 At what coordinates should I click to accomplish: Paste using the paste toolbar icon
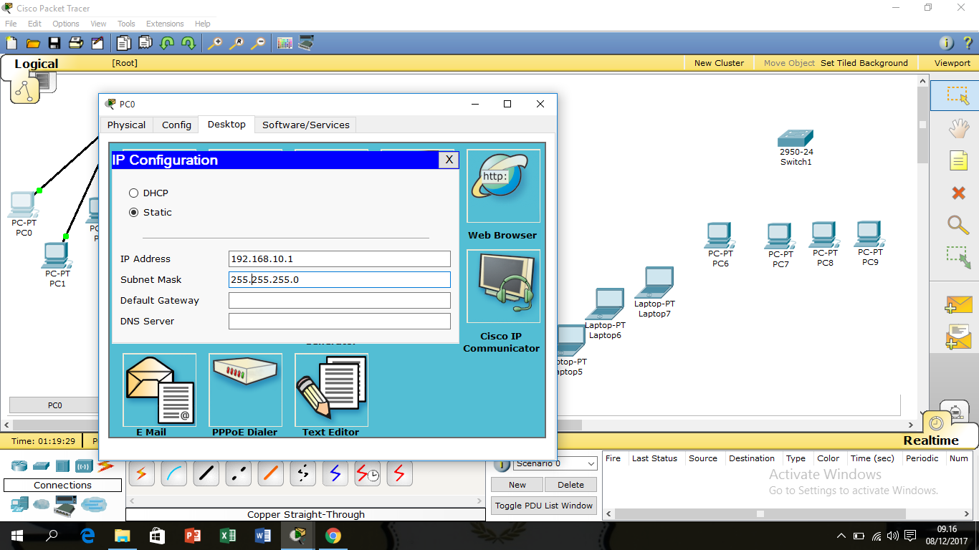tap(145, 43)
